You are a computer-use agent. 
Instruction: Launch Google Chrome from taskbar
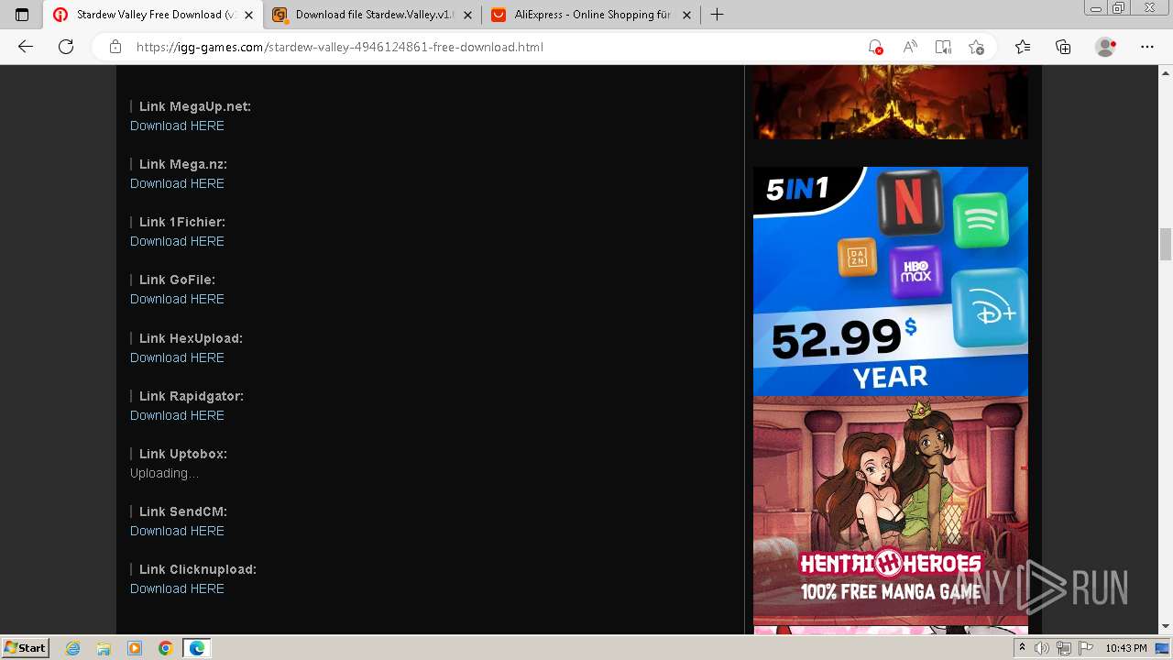pyautogui.click(x=165, y=648)
